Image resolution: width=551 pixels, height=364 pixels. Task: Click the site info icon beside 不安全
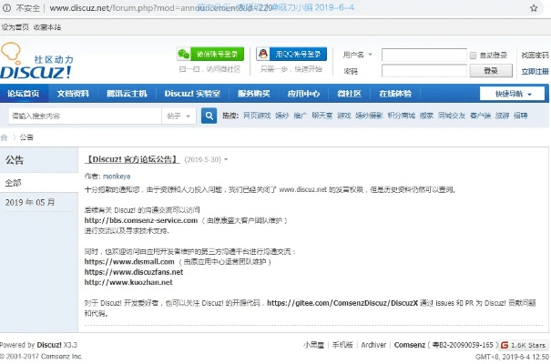click(6, 7)
